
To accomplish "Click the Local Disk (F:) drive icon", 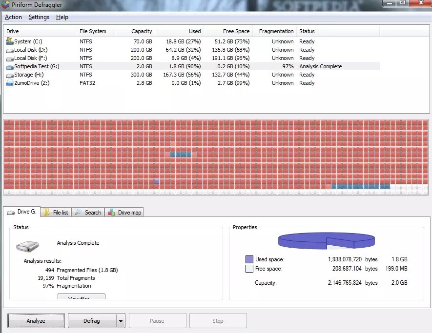I will (10, 59).
